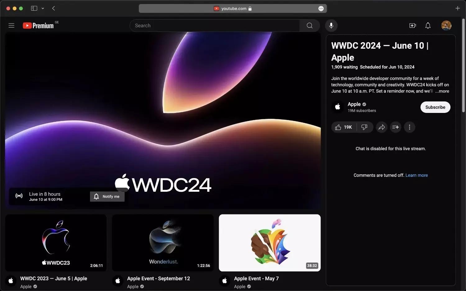Open Apple Event - May 7 title
This screenshot has height=291, width=466.
pos(256,279)
